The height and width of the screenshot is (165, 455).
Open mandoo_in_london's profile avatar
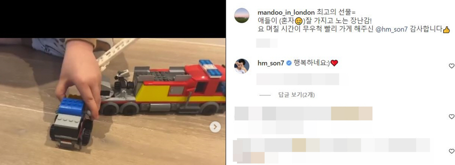[242, 16]
